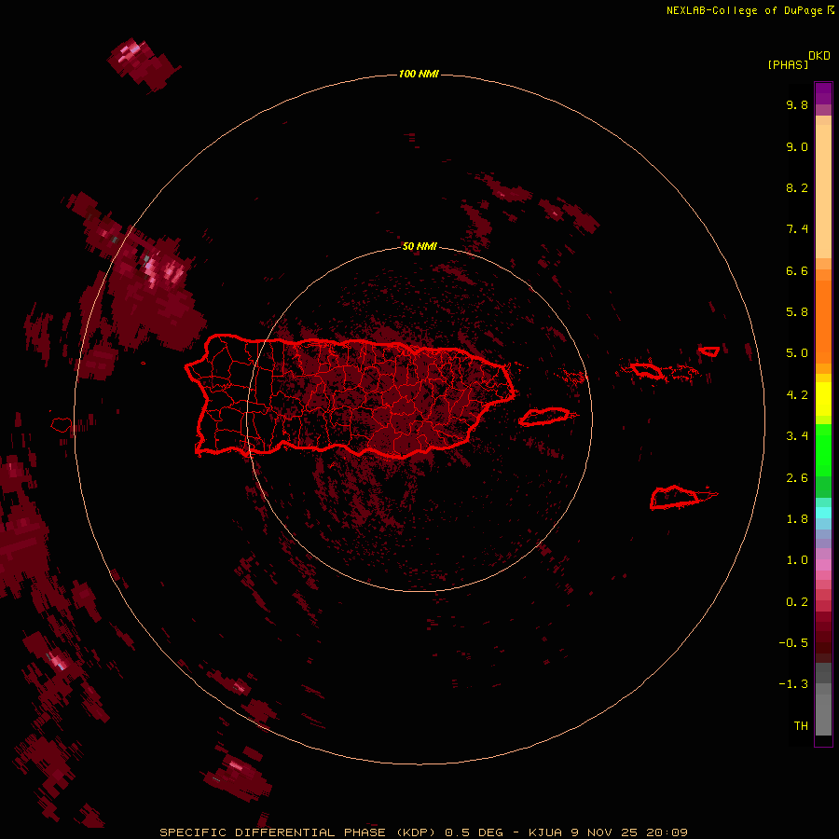Click the small Mona Island outline to the west
839x839 pixels.
pyautogui.click(x=62, y=425)
